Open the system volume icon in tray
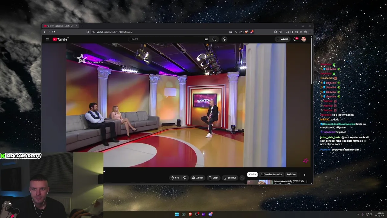 pos(371,214)
